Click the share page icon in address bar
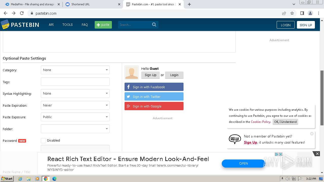This screenshot has height=182, width=324. pos(284,13)
